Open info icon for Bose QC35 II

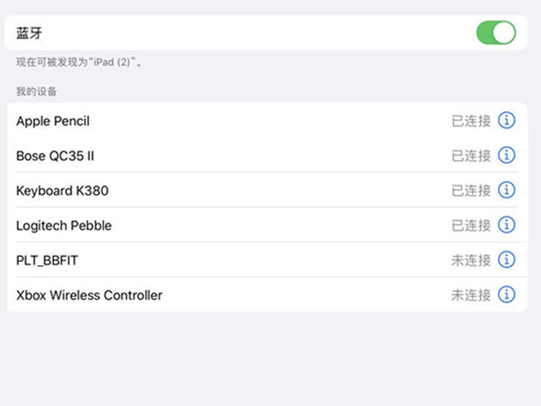pos(507,155)
